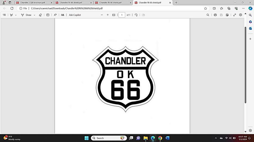
Task: Open sidebar settings gear
Action: point(250,130)
